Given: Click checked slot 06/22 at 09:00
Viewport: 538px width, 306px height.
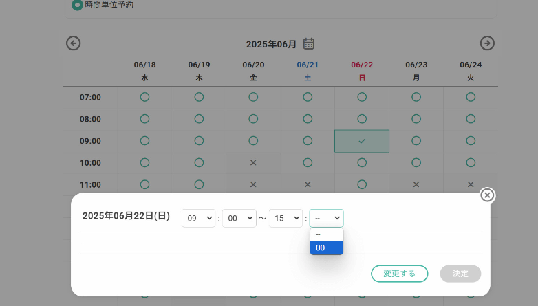Looking at the screenshot, I should [x=362, y=141].
